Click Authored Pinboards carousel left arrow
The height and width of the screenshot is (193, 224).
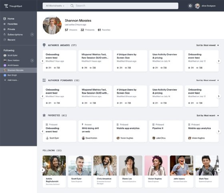click(x=42, y=96)
